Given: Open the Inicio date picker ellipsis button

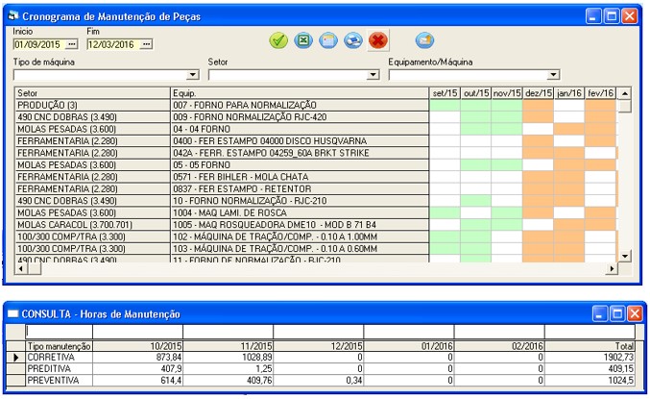Looking at the screenshot, I should tap(72, 44).
